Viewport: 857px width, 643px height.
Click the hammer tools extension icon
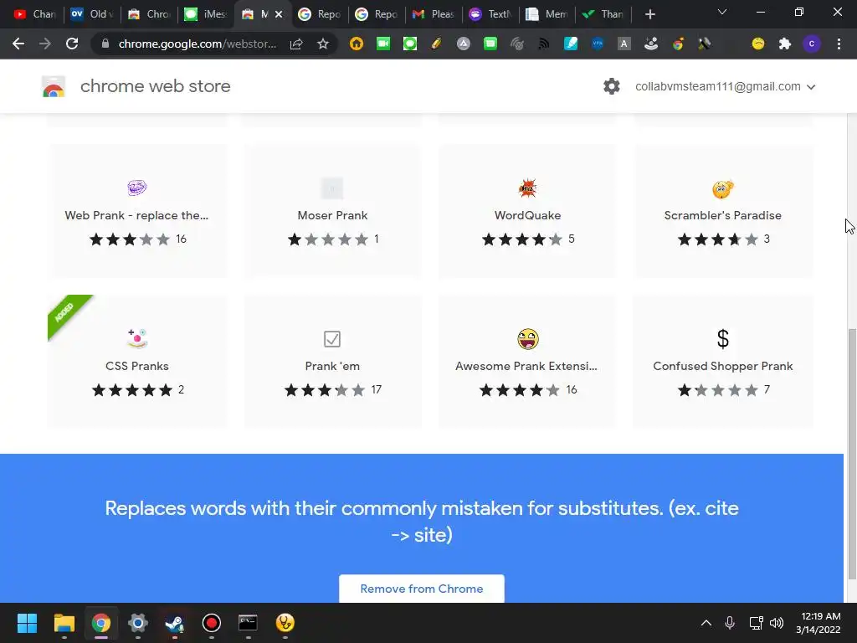[705, 44]
